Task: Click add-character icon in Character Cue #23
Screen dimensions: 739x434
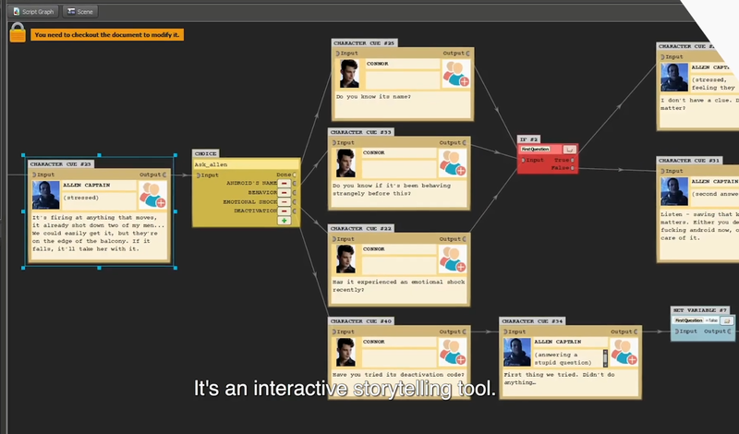Action: pyautogui.click(x=151, y=195)
